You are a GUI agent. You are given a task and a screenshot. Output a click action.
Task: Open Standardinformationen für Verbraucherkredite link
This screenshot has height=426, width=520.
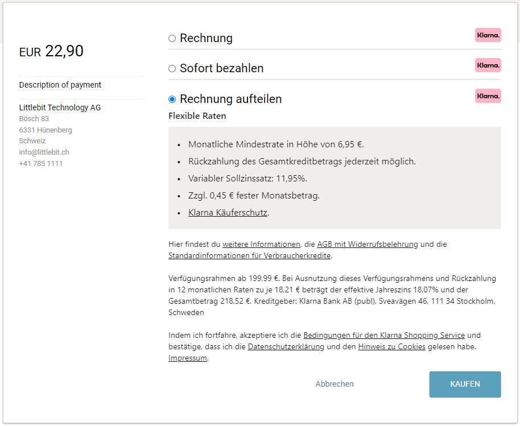[250, 255]
